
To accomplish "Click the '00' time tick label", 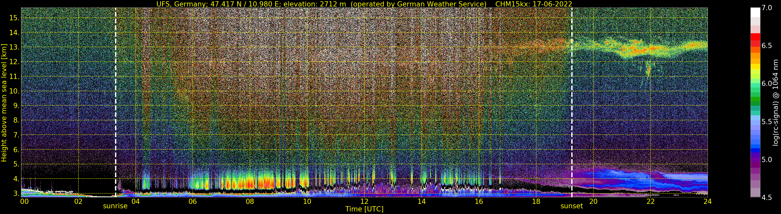I will [x=24, y=201].
